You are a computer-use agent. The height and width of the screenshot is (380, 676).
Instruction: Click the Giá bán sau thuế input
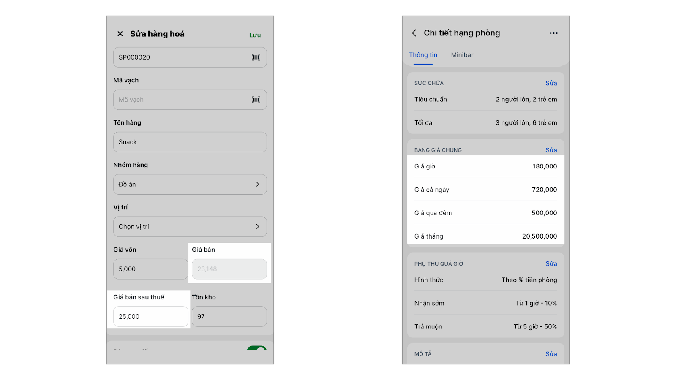[150, 317]
